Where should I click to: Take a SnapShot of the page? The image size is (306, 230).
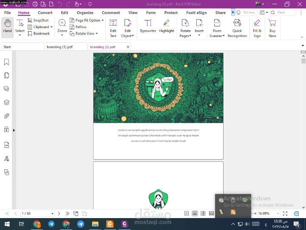tap(38, 20)
